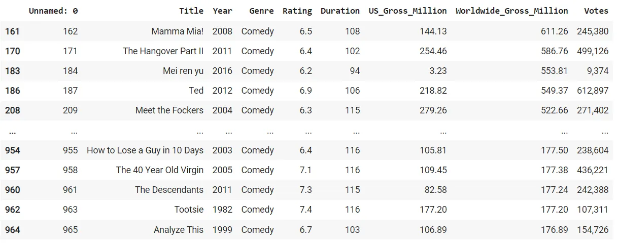Select the Votes column header
This screenshot has width=617, height=243.
pyautogui.click(x=596, y=11)
